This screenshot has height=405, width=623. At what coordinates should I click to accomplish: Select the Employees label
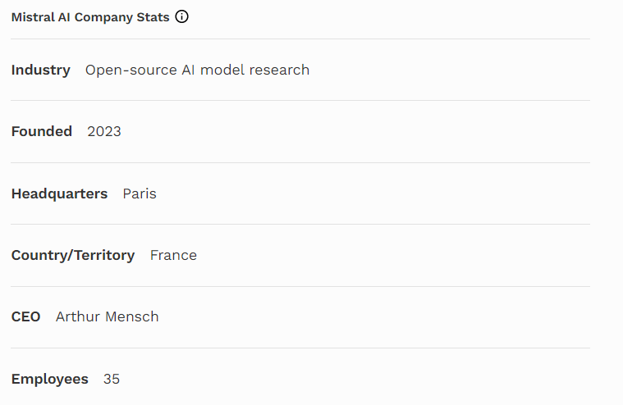click(x=49, y=379)
